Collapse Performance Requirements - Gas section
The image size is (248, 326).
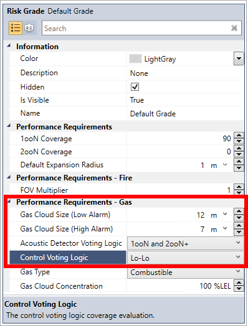tap(9, 201)
